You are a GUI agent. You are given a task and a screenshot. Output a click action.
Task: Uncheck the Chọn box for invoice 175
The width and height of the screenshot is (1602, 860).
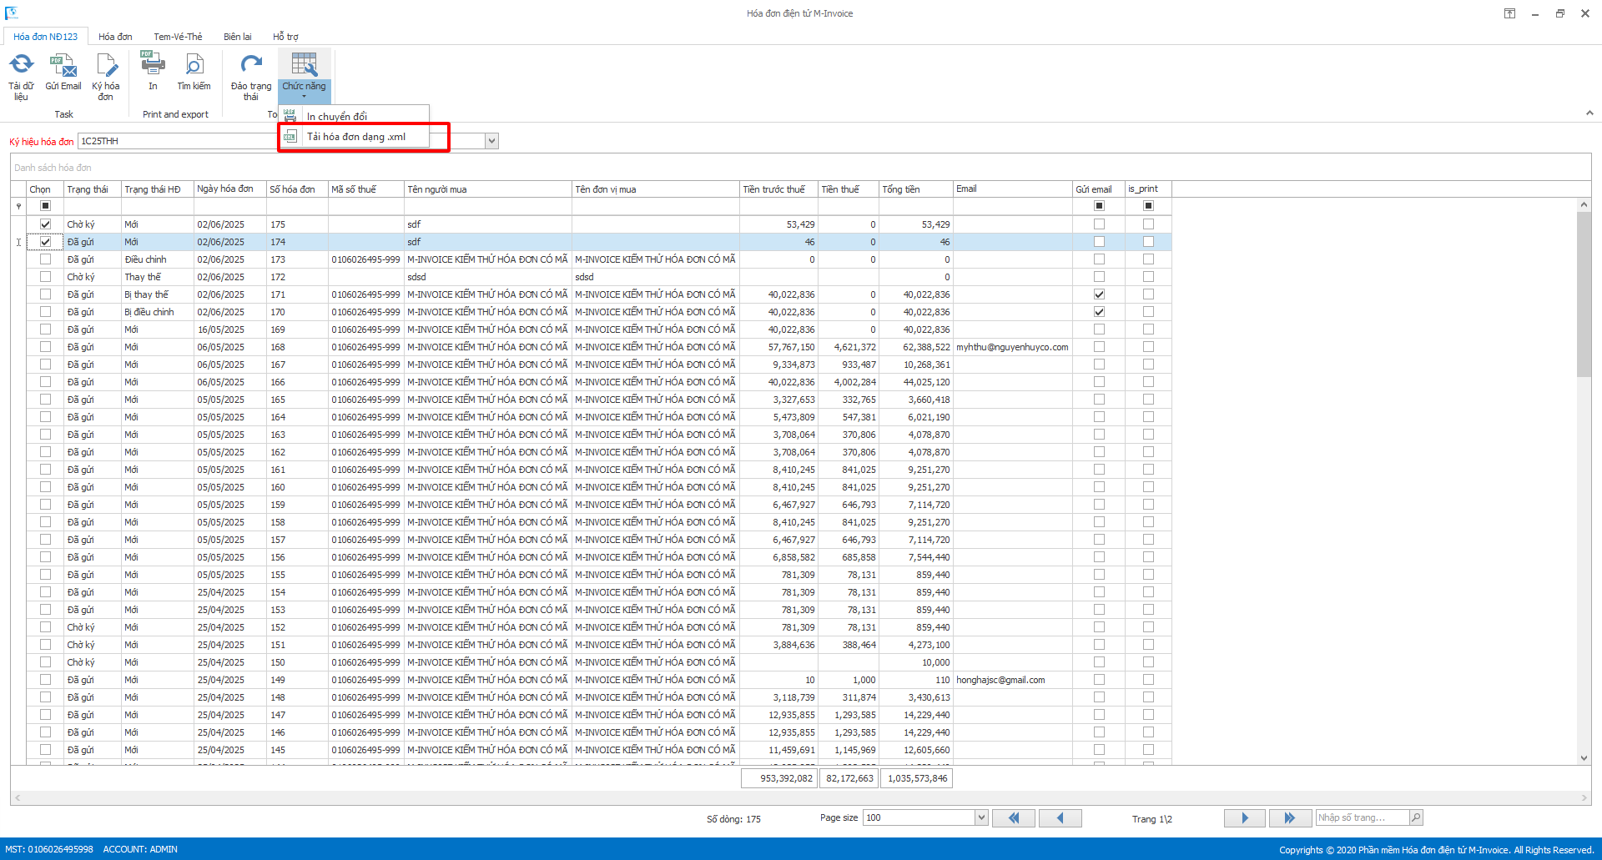click(x=45, y=224)
